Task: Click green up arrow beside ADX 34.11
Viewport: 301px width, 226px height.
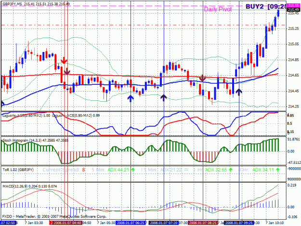Action: pos(277,170)
